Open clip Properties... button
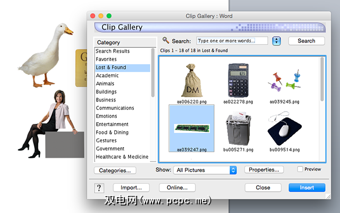Image resolution: width=340 pixels, height=213 pixels. (264, 169)
